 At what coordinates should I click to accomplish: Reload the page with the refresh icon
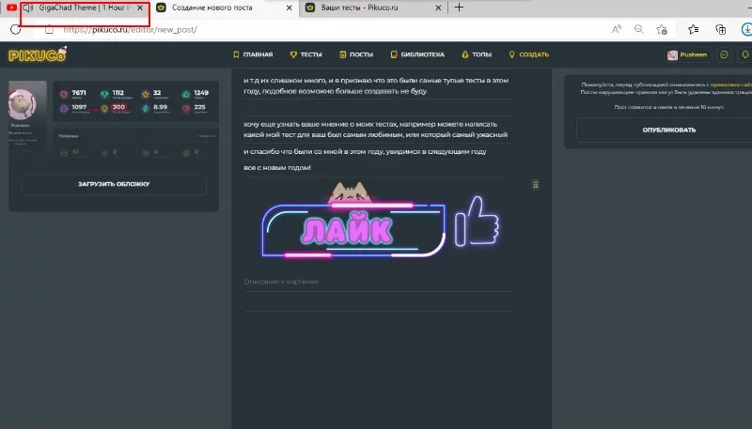[15, 29]
